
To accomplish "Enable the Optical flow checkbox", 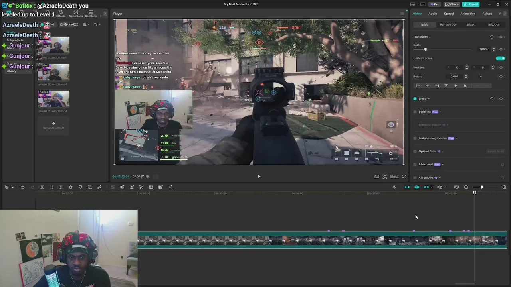I will 415,151.
